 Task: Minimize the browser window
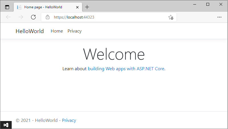click(195, 4)
